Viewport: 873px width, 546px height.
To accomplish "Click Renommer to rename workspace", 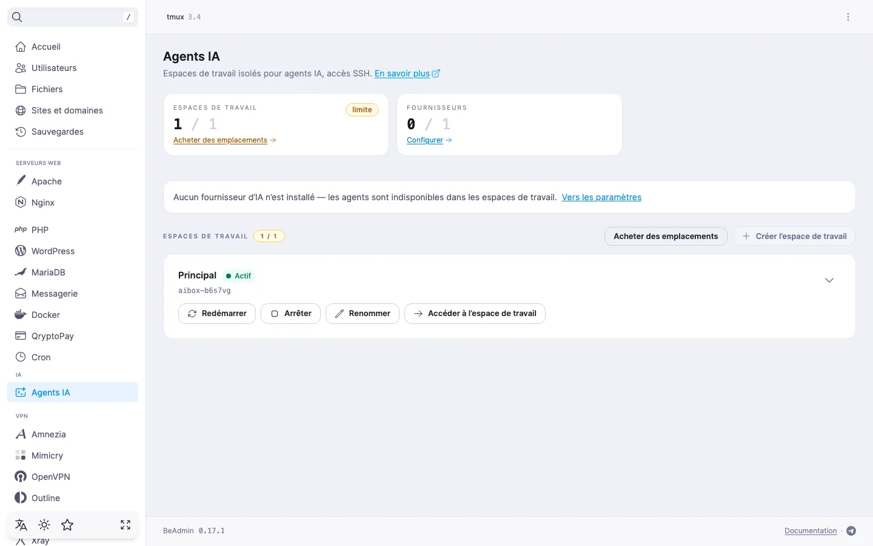I will coord(363,314).
